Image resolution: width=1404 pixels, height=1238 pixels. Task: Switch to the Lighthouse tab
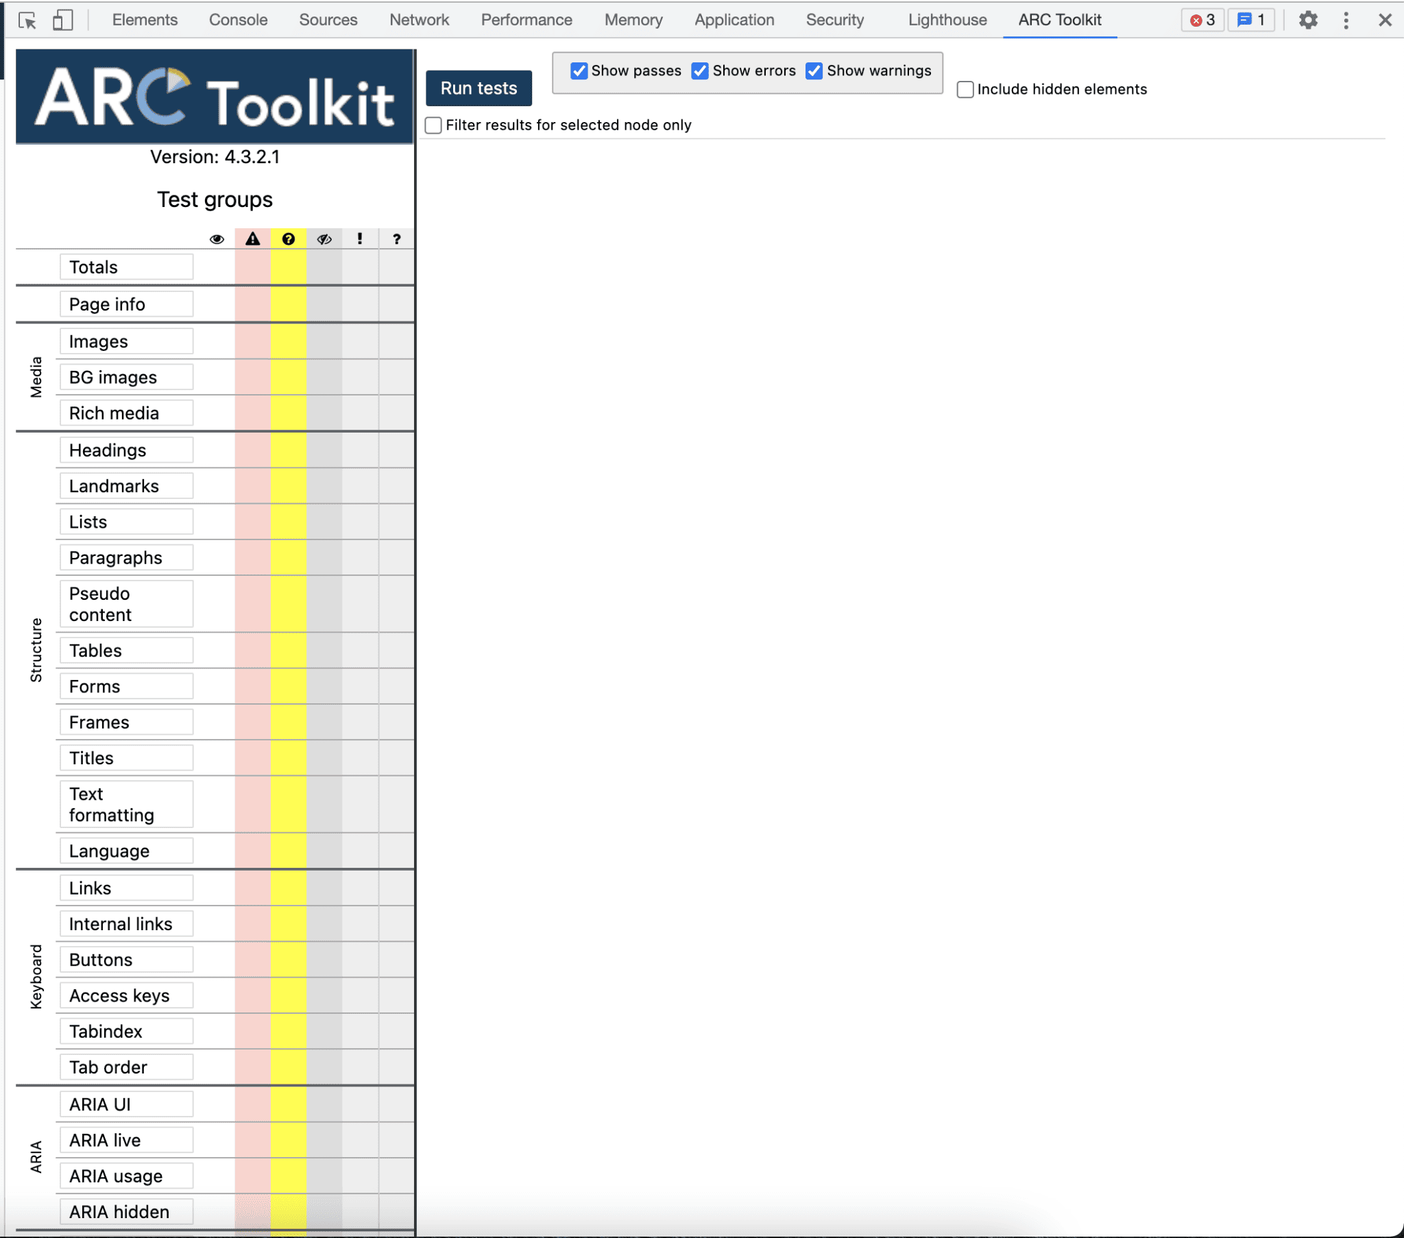pos(947,20)
